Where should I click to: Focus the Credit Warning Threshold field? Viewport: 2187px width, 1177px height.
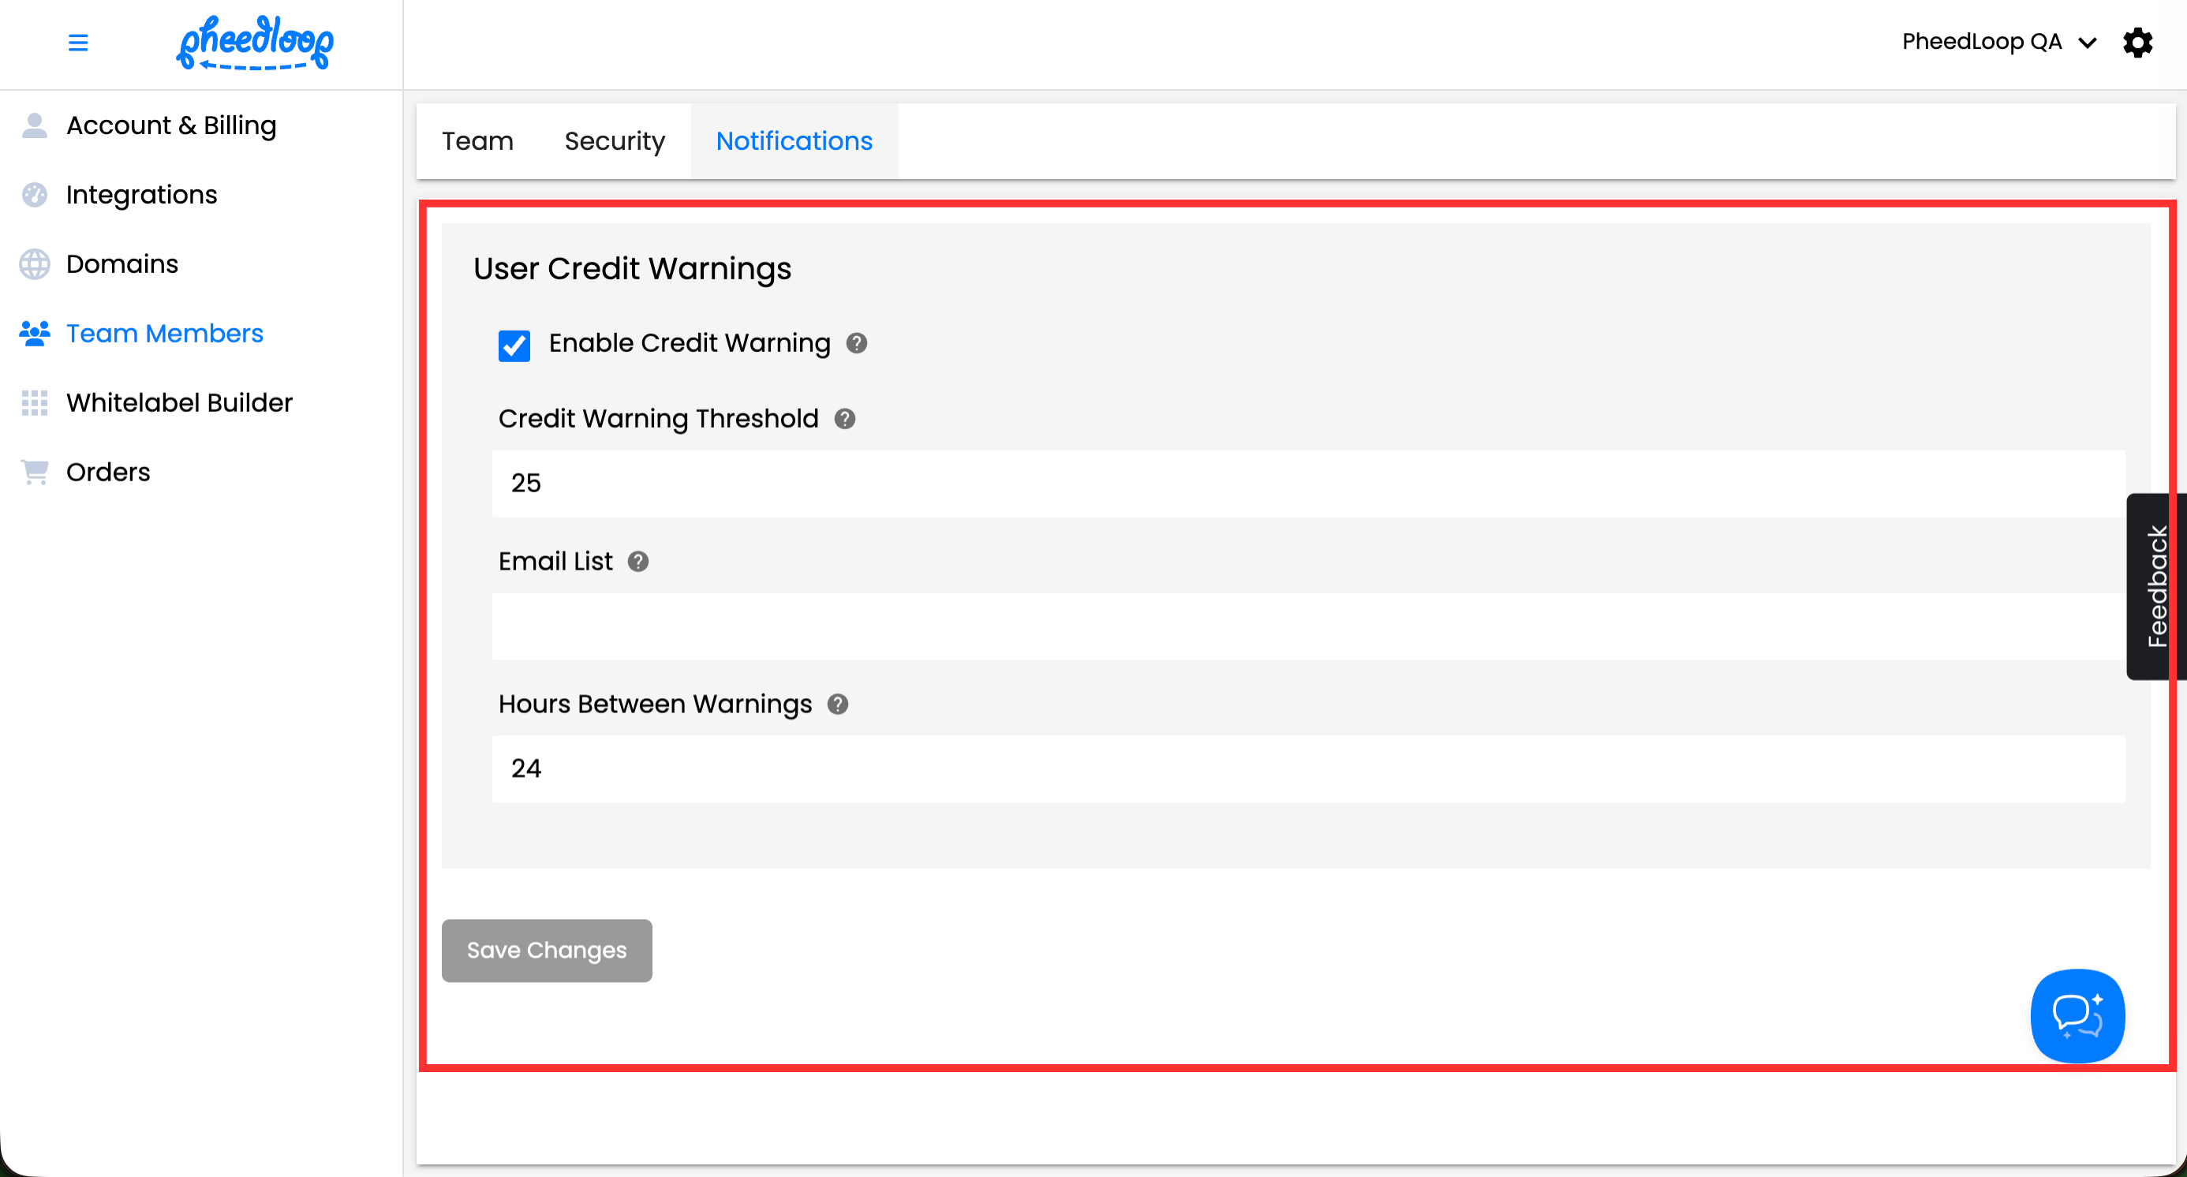click(x=1307, y=483)
